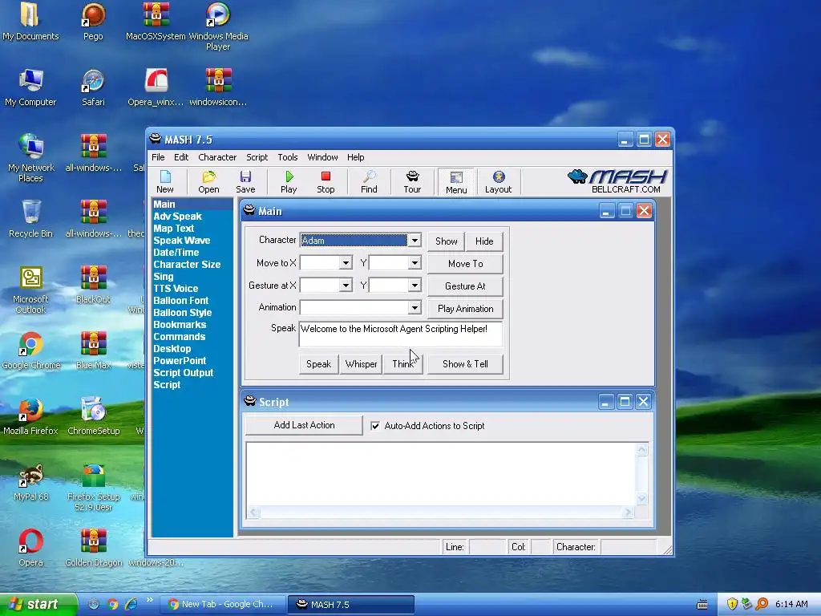
Task: Click the Play Animation button
Action: point(466,309)
